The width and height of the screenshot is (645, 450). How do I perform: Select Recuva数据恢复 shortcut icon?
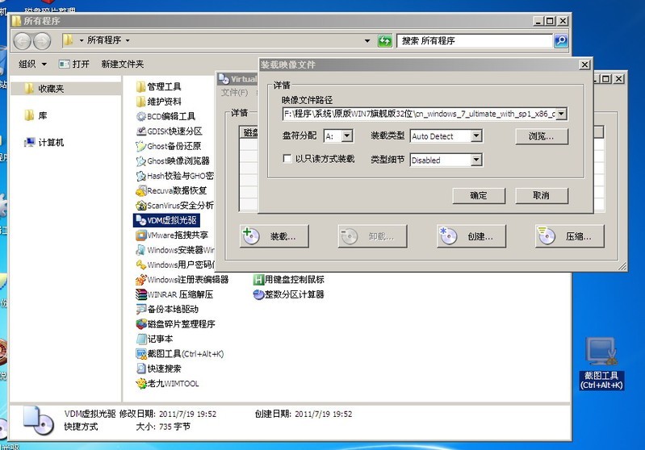[141, 190]
